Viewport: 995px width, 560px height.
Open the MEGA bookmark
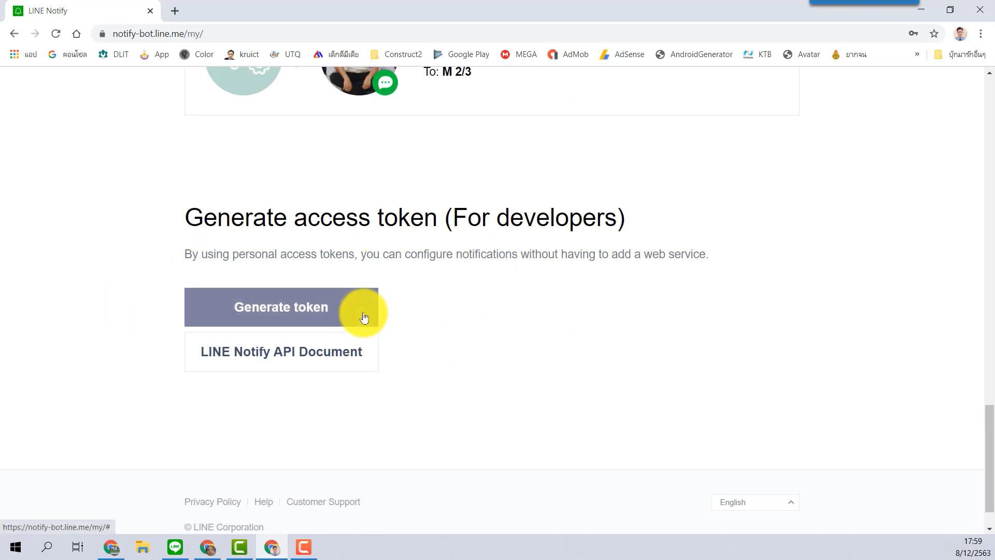[519, 54]
